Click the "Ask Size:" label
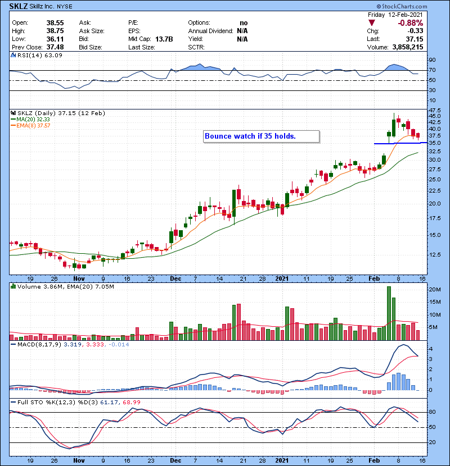 (x=92, y=31)
